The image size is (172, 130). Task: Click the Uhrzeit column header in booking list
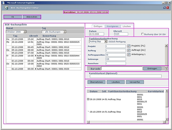(x=33, y=36)
